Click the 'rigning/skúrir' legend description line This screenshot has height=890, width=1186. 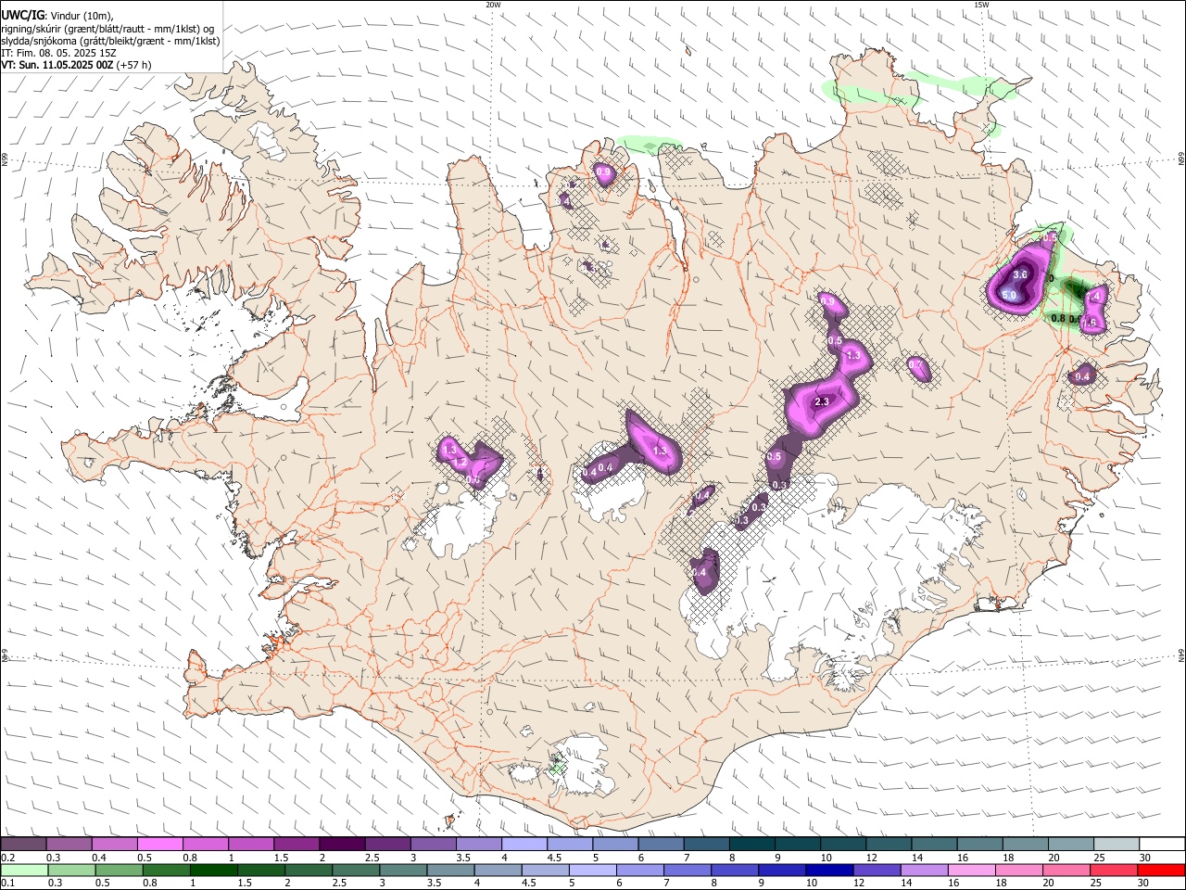(x=108, y=29)
